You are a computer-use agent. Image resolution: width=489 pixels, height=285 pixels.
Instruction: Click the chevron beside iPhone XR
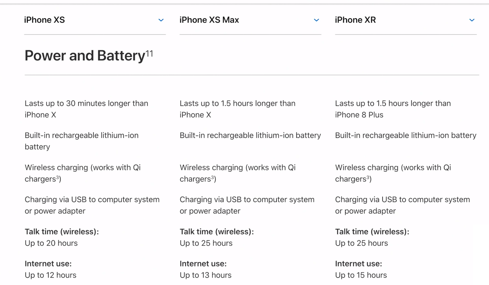pyautogui.click(x=472, y=20)
